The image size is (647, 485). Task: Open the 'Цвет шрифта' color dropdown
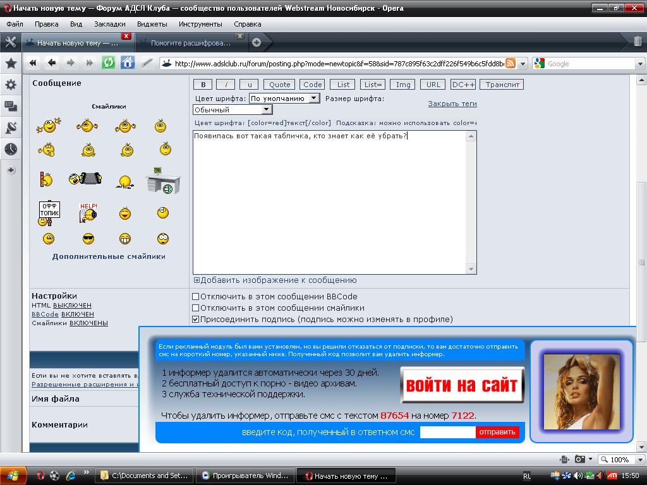point(285,99)
